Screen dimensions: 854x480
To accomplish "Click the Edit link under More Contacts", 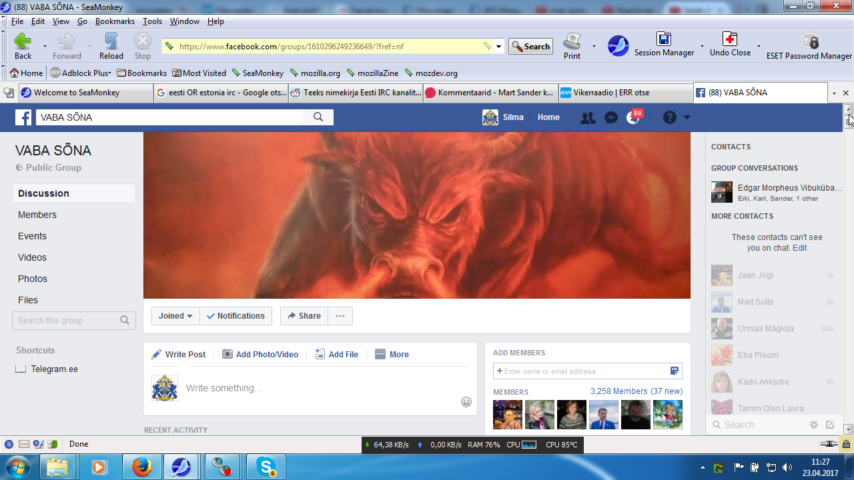I will tap(799, 248).
